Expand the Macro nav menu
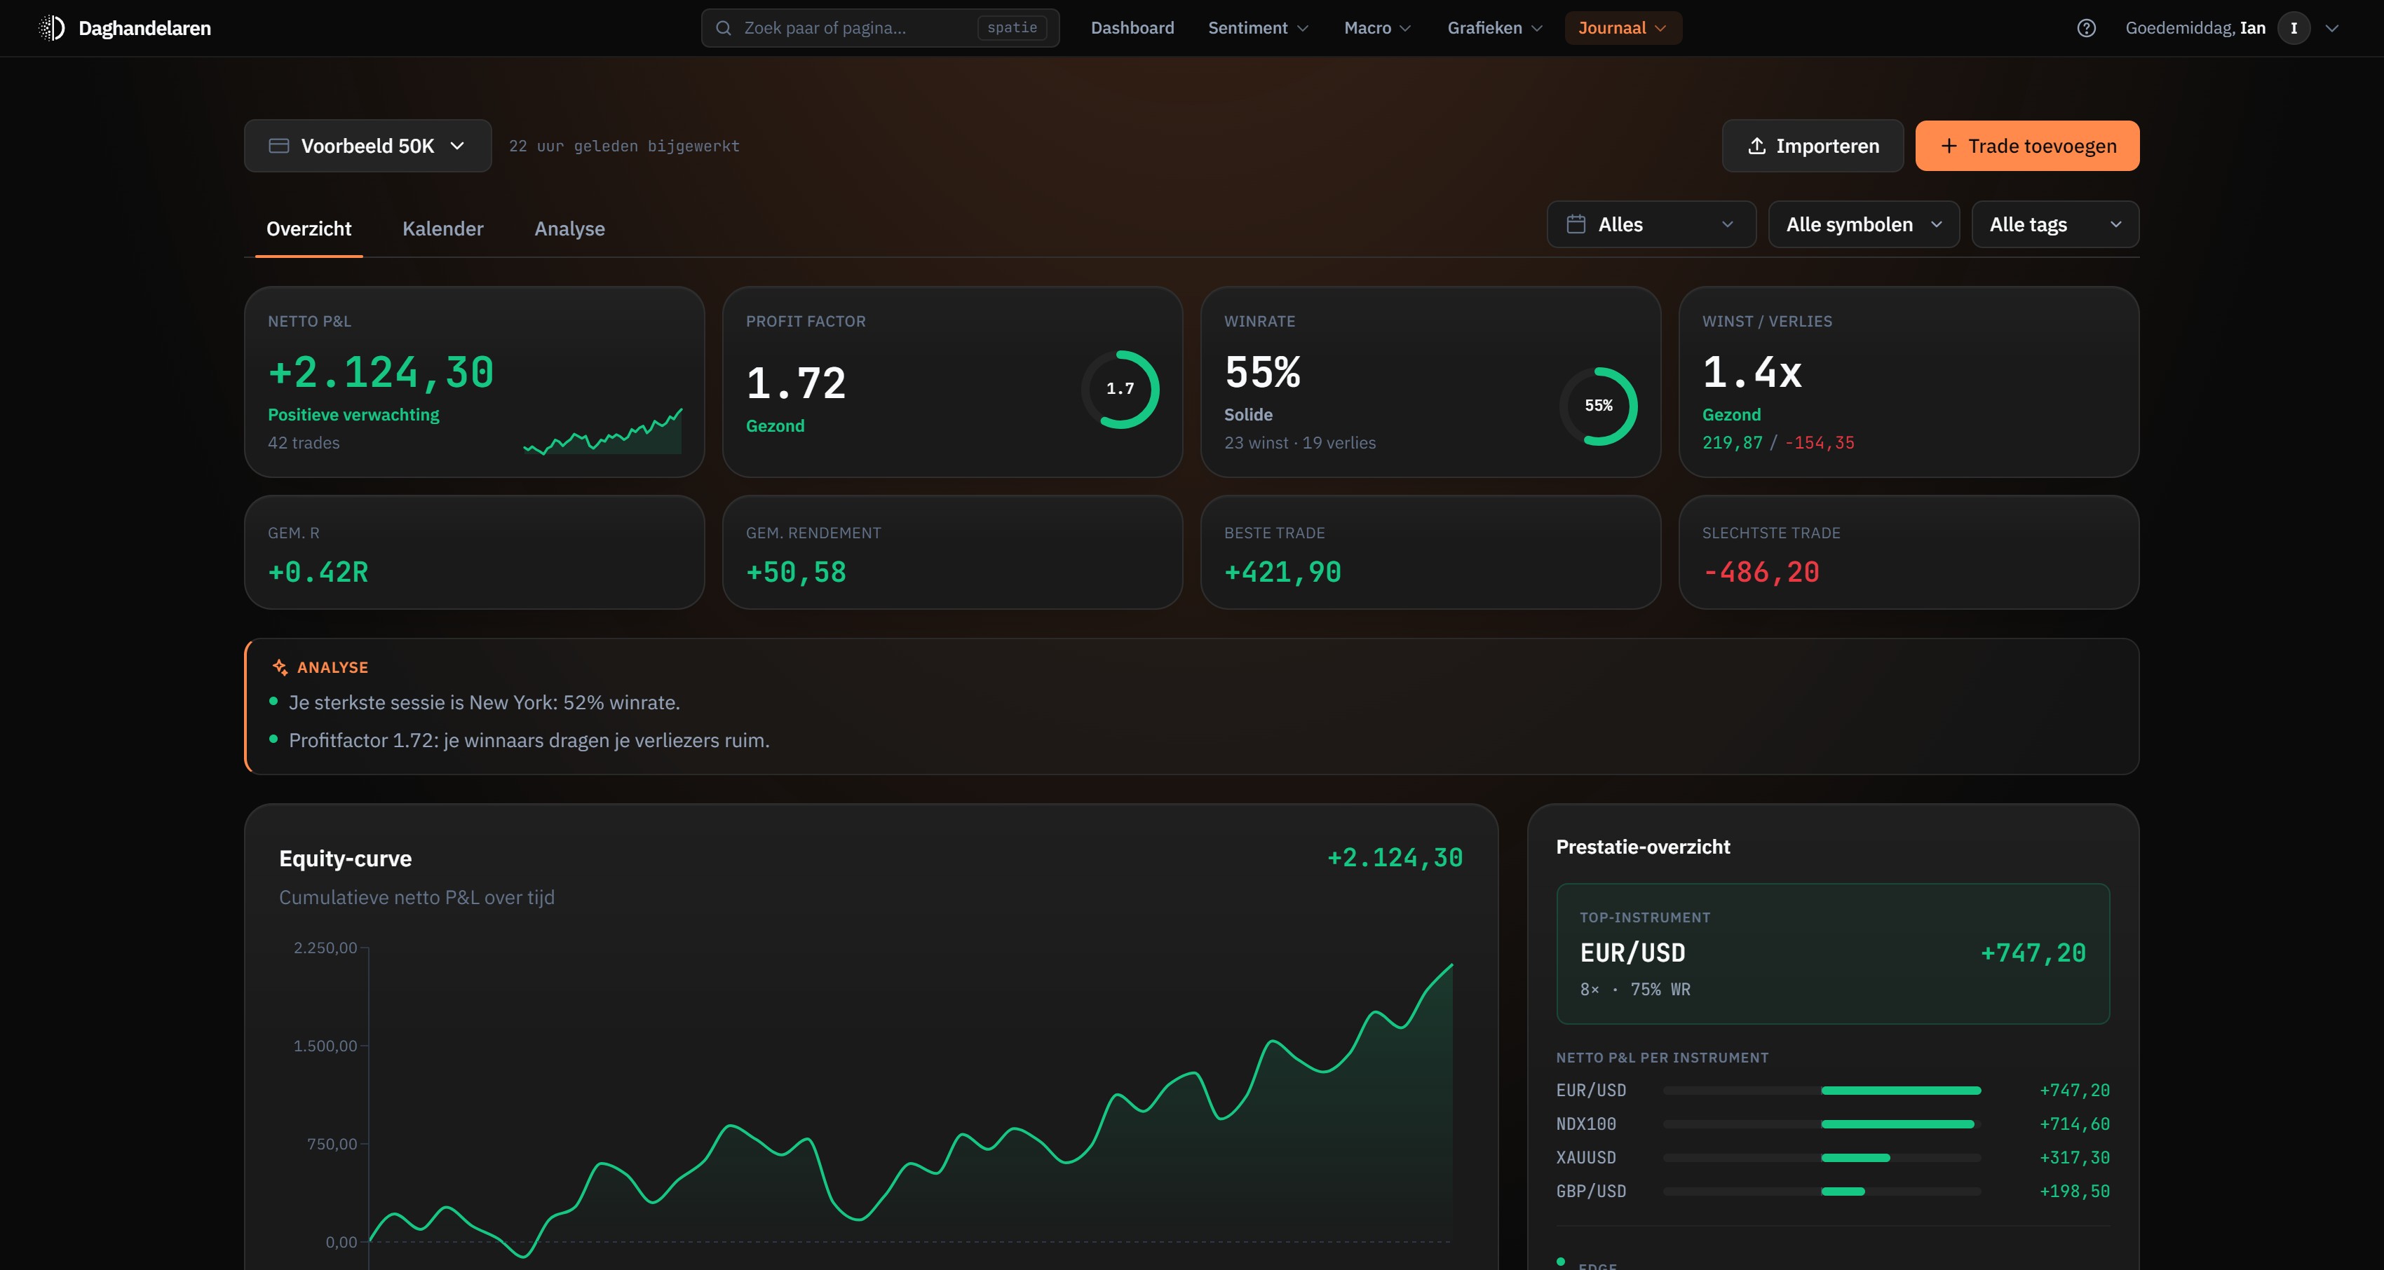Image resolution: width=2384 pixels, height=1270 pixels. click(1377, 28)
